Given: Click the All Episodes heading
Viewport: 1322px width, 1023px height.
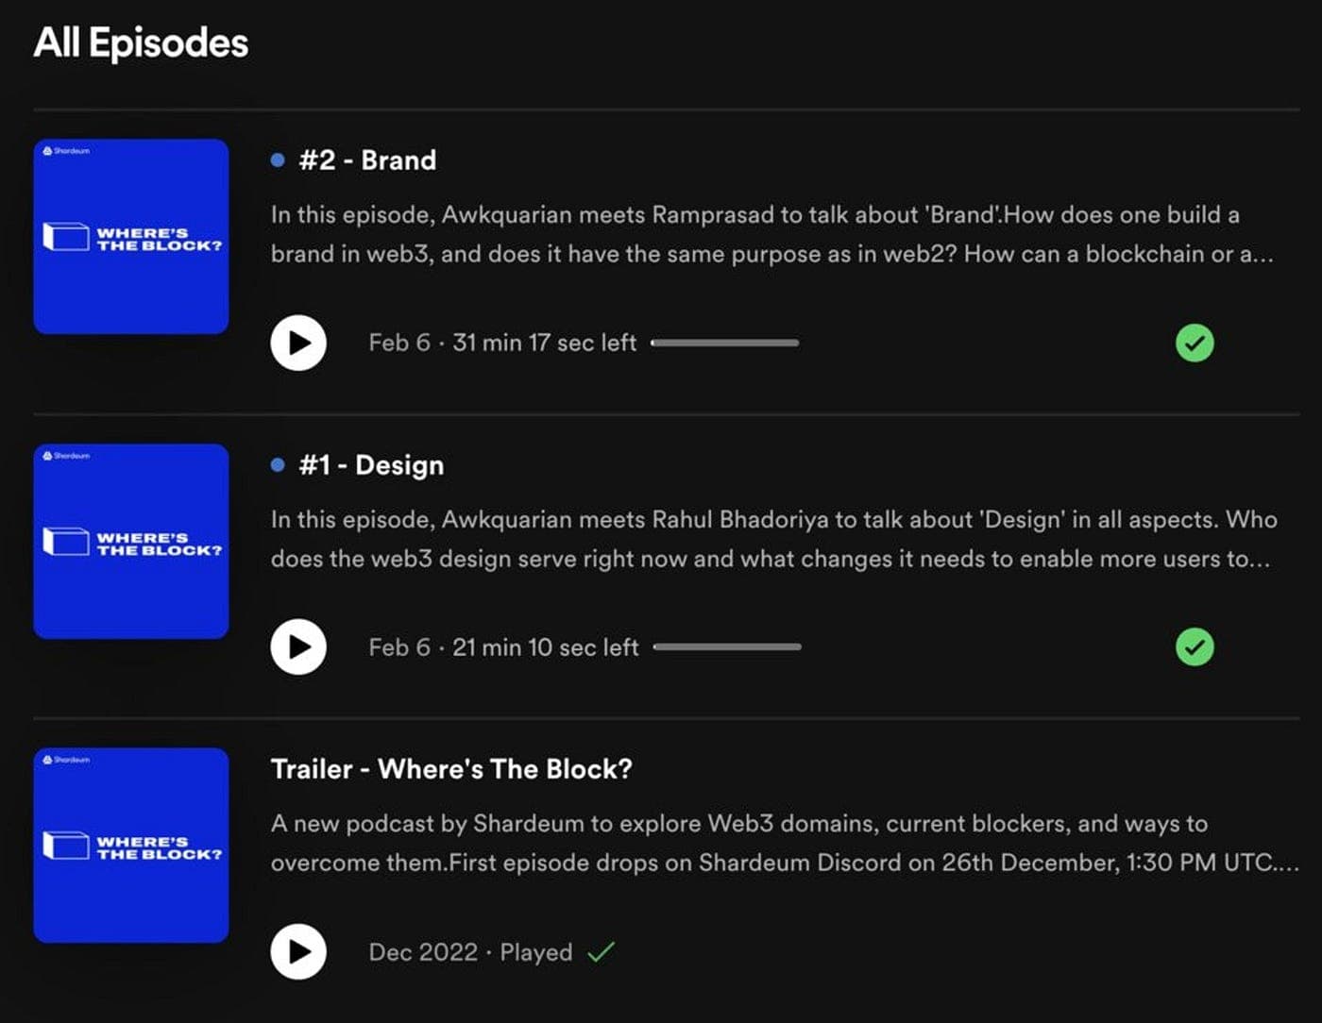Looking at the screenshot, I should (x=141, y=43).
